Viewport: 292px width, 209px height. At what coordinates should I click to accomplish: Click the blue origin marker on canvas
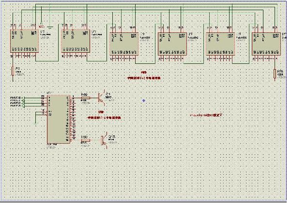[x=144, y=101]
